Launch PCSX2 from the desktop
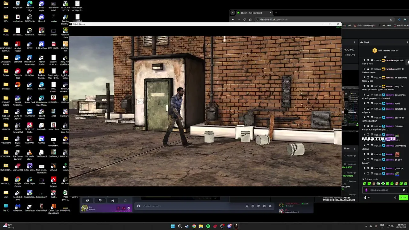 point(30,45)
